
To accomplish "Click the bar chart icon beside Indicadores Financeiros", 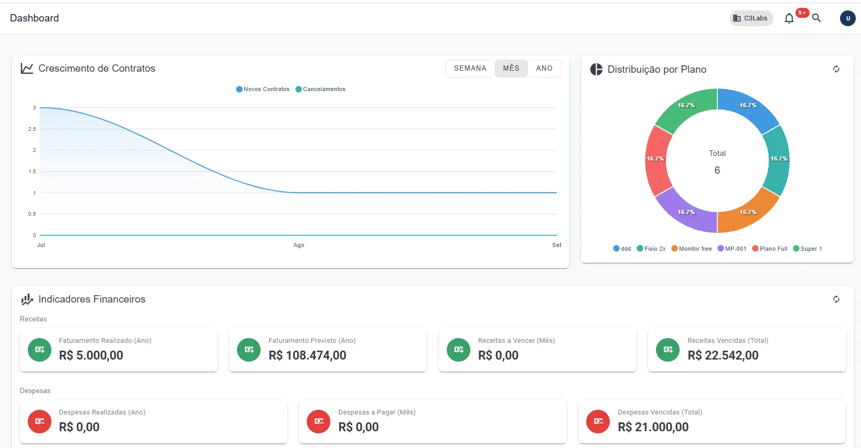I will click(x=27, y=299).
